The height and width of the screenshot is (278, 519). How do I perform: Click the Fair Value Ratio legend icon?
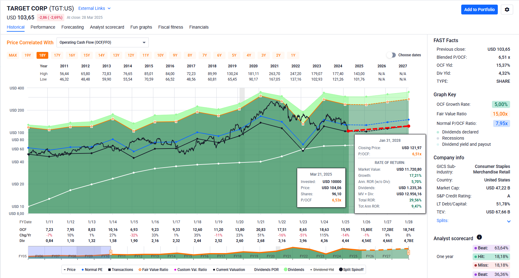click(140, 270)
